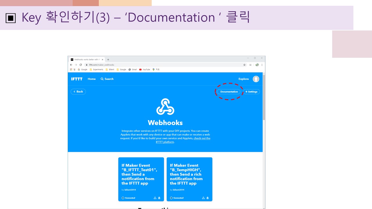The image size is (372, 209).
Task: Click the browser back arrow
Action: coord(71,65)
